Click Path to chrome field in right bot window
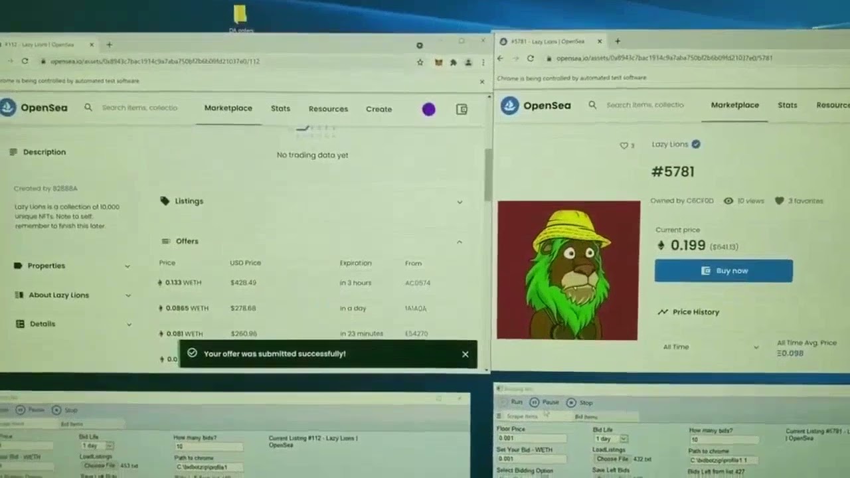Viewport: 850px width, 478px height. (x=722, y=460)
